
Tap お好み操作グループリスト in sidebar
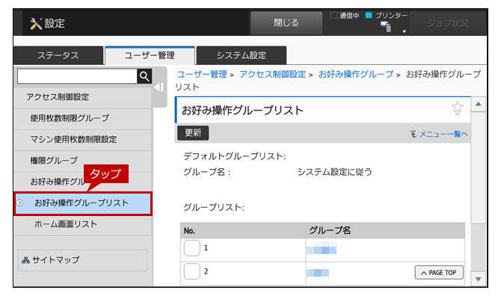[83, 203]
